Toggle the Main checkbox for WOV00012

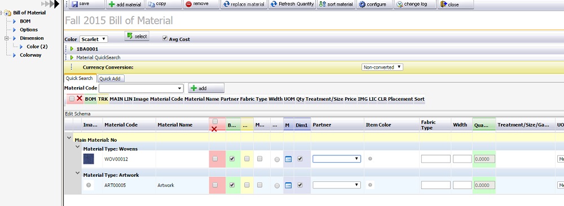tap(259, 159)
